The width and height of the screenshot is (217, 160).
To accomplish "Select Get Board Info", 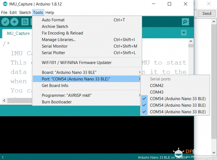I will tap(87, 86).
